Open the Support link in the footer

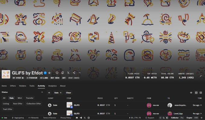pyautogui.click(x=150, y=118)
